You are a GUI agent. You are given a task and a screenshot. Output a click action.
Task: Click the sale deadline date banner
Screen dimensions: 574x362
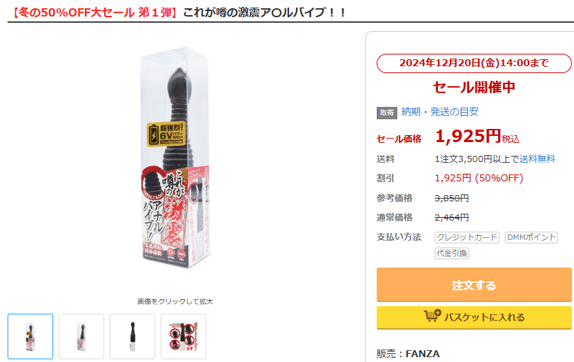click(x=474, y=63)
